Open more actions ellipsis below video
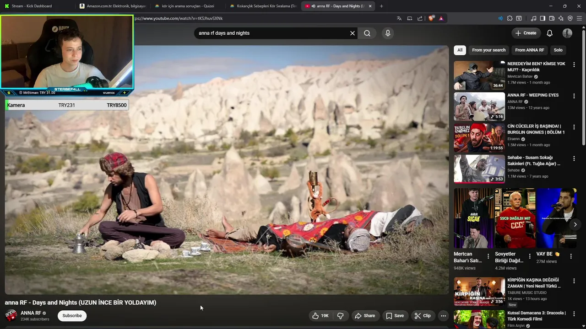The height and width of the screenshot is (329, 586). pos(443,316)
